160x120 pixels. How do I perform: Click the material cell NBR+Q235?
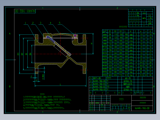(x=128, y=84)
